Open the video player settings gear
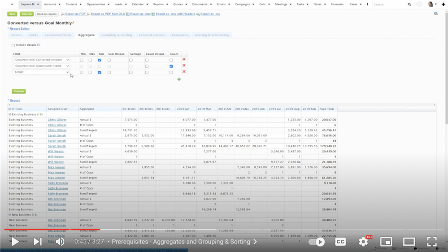 [363, 242]
